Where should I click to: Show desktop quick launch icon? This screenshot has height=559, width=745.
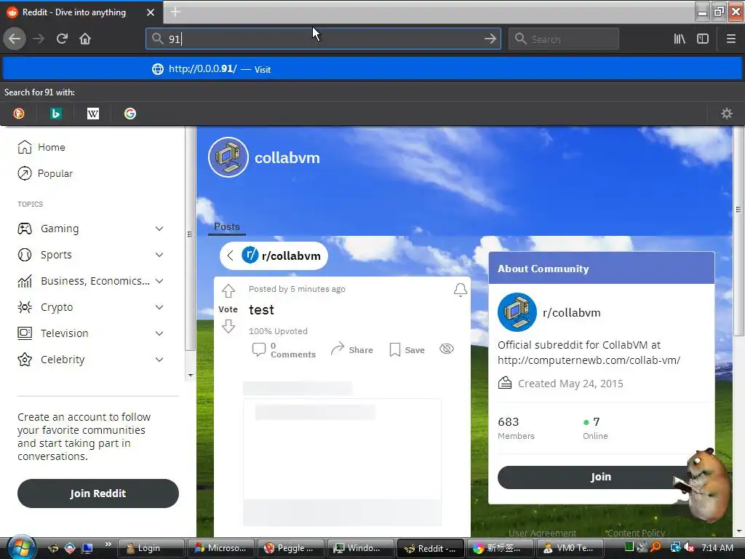(87, 548)
